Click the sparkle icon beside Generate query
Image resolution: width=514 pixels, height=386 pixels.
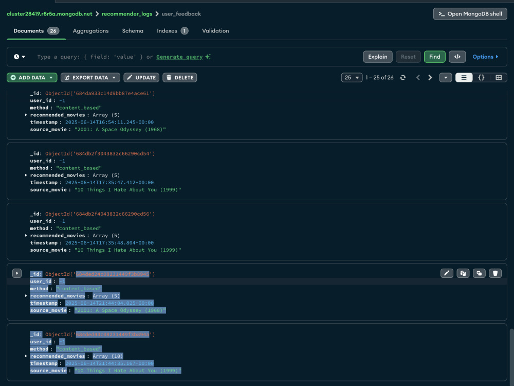[208, 57]
